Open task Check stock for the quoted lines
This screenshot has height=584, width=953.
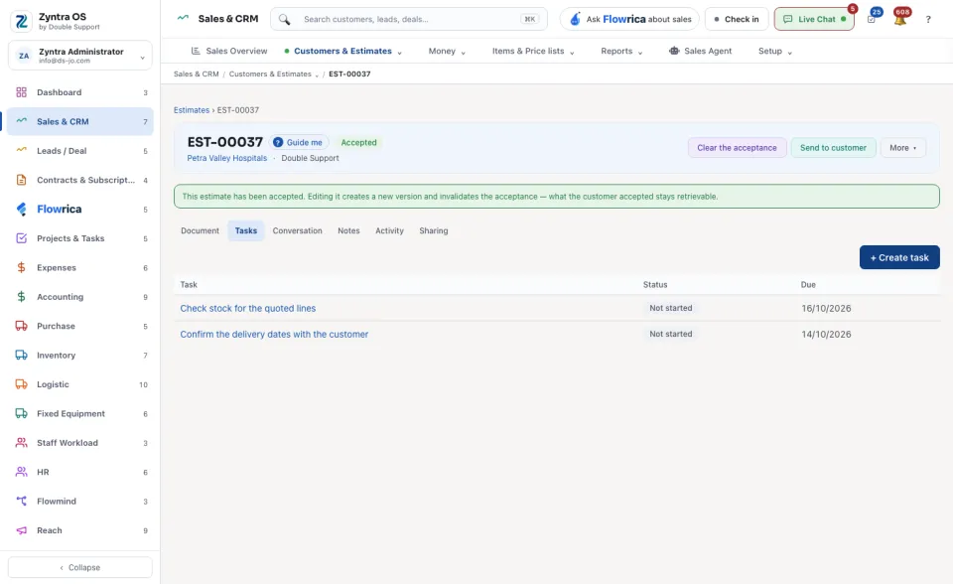(248, 309)
